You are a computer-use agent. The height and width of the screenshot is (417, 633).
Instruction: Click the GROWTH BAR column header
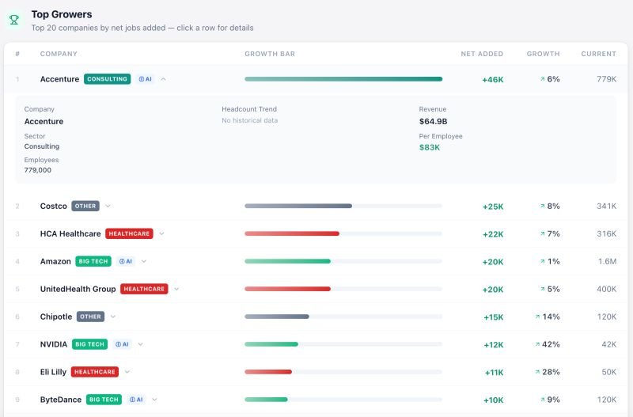tap(270, 54)
